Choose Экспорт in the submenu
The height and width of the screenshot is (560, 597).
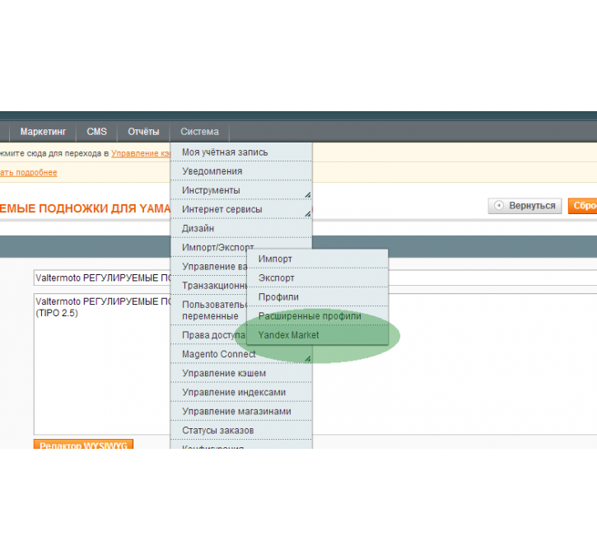(317, 278)
